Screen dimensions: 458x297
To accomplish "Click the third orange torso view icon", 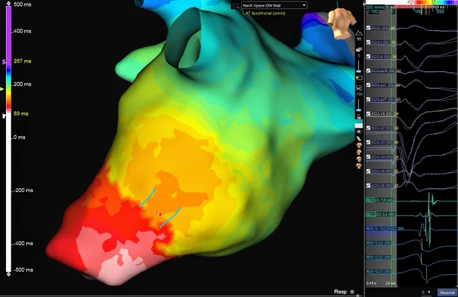I will [359, 159].
